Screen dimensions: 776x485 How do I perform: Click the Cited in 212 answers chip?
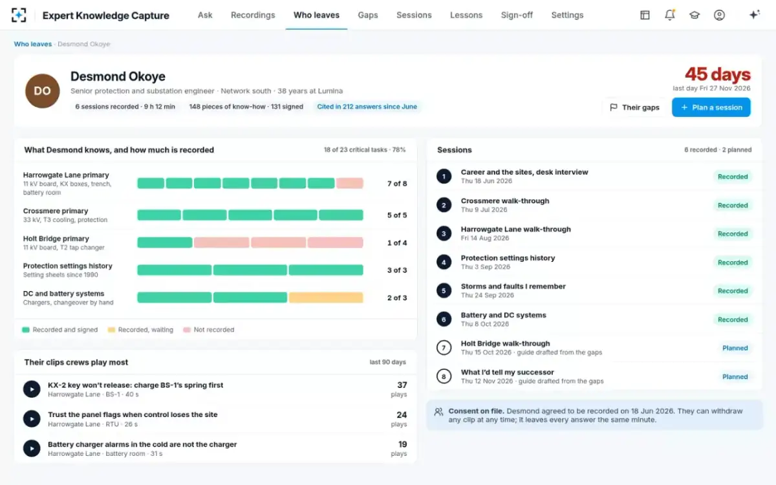[x=367, y=107]
